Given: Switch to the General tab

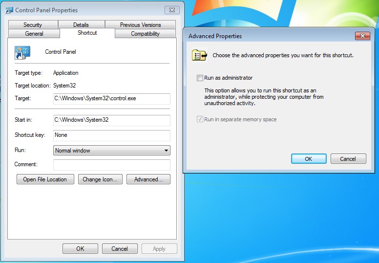Looking at the screenshot, I should pyautogui.click(x=34, y=33).
